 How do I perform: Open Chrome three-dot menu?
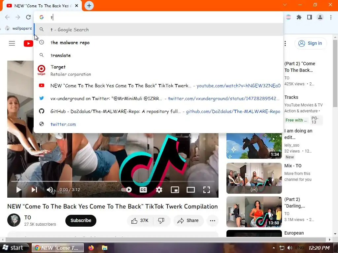[331, 17]
